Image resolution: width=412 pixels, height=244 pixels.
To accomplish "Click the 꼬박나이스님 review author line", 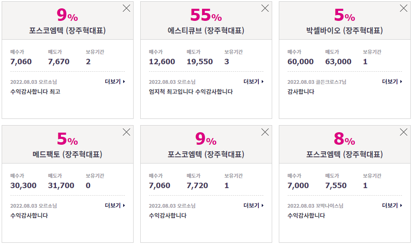I will 315,206.
